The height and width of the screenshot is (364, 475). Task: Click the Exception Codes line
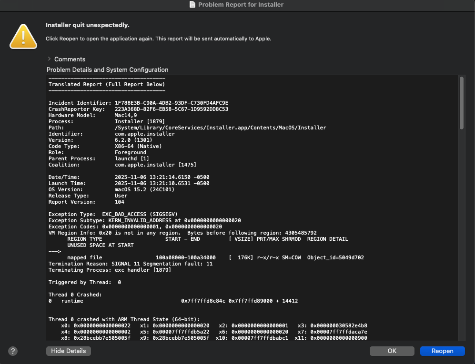click(135, 226)
